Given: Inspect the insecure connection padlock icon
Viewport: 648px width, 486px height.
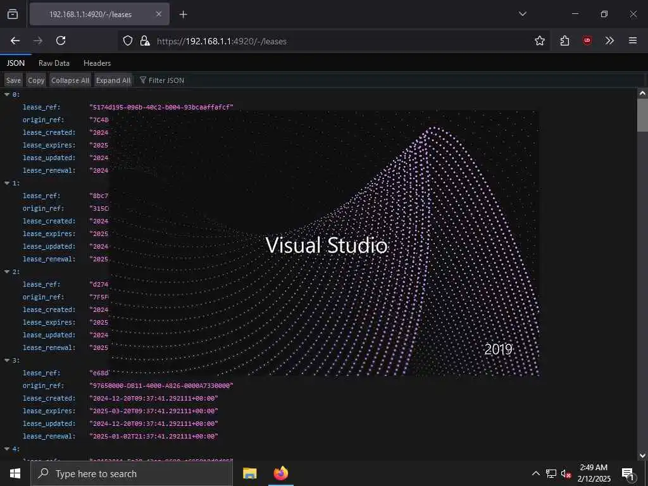Looking at the screenshot, I should point(145,40).
